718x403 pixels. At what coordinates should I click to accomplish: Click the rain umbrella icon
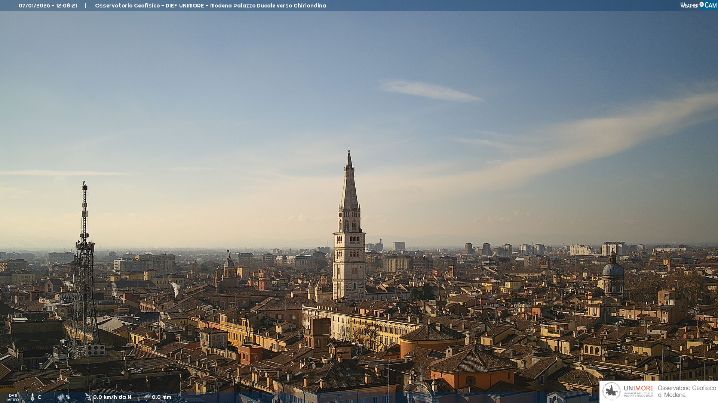[147, 397]
